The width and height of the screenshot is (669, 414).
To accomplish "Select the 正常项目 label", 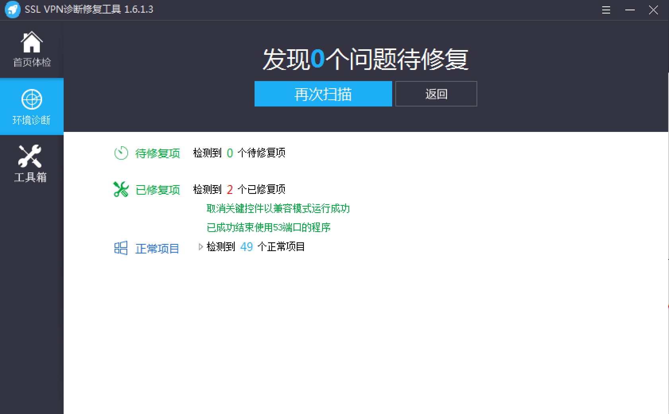I will pyautogui.click(x=157, y=249).
